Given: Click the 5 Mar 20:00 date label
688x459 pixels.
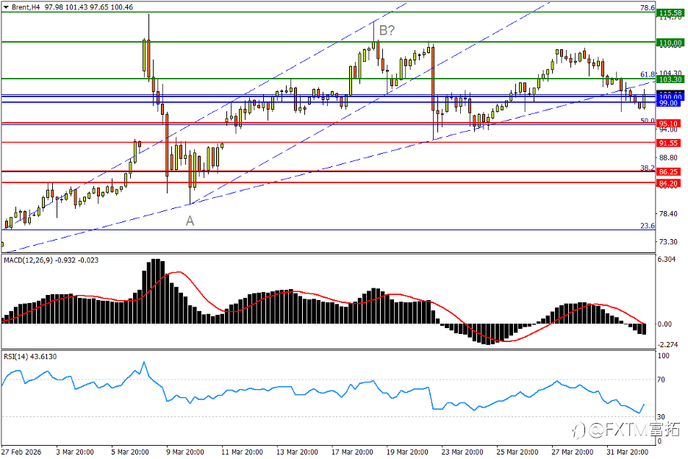Looking at the screenshot, I should tap(130, 452).
